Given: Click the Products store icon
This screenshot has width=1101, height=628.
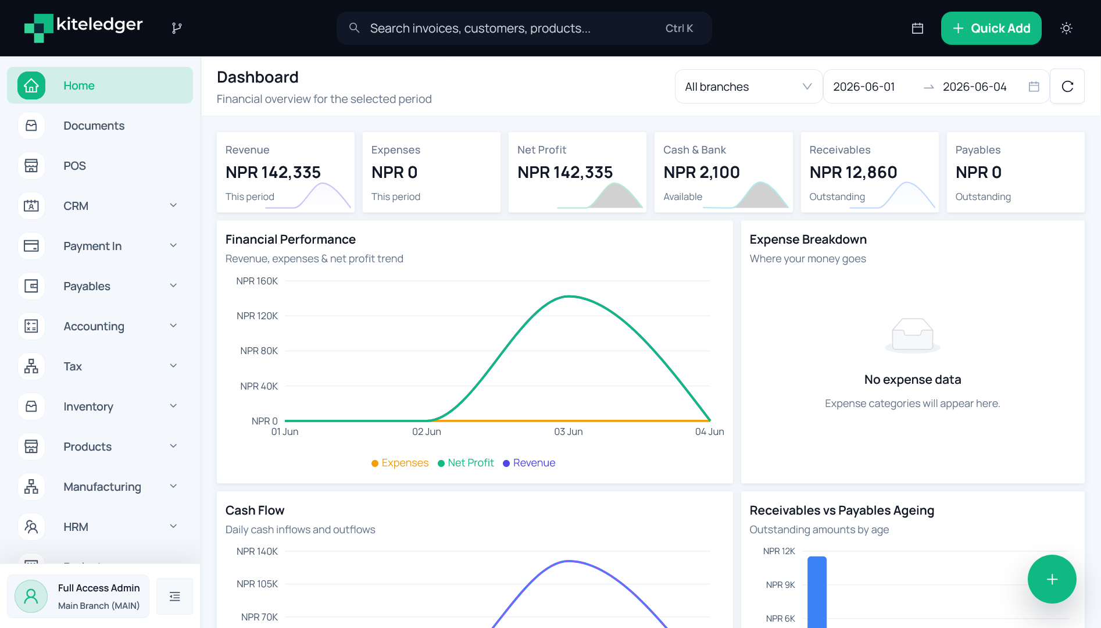Looking at the screenshot, I should (31, 447).
